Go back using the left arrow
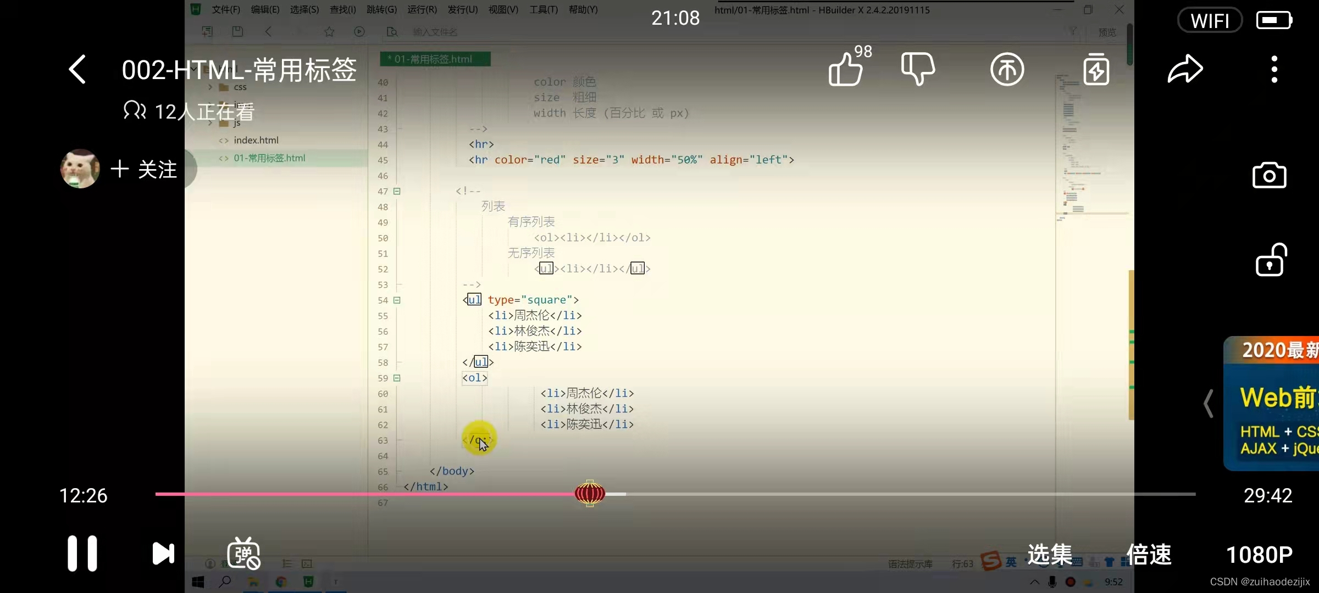Screen dimensions: 1319x593 click(x=77, y=70)
